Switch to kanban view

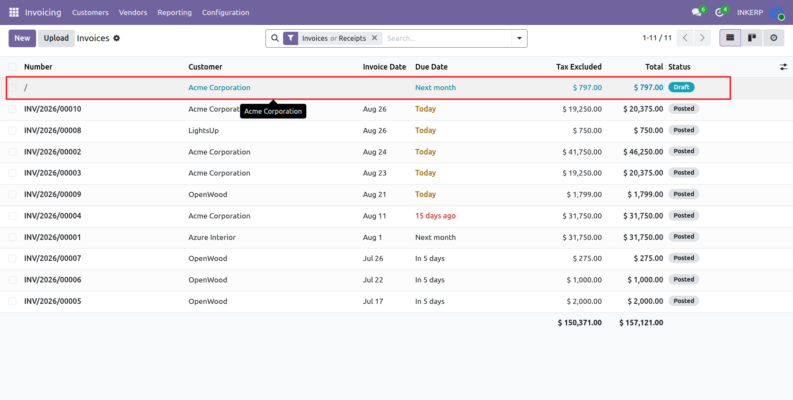point(752,38)
